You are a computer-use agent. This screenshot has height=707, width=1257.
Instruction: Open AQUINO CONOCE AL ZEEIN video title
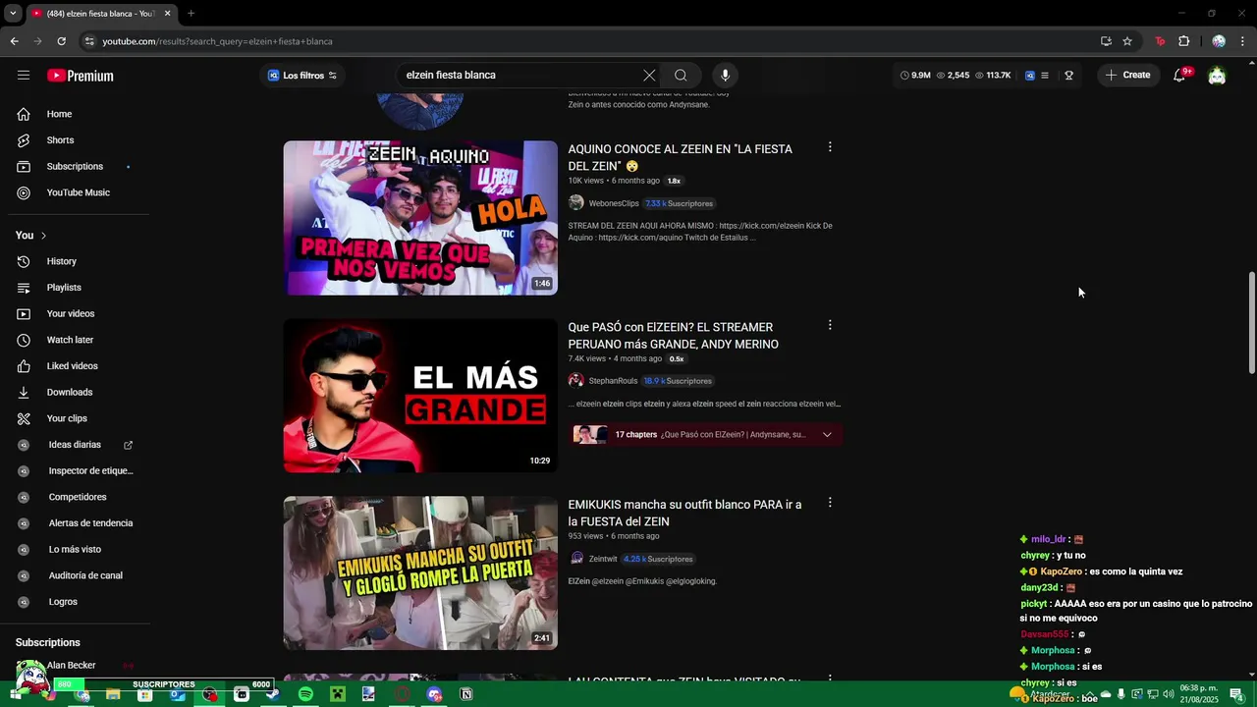pyautogui.click(x=680, y=157)
